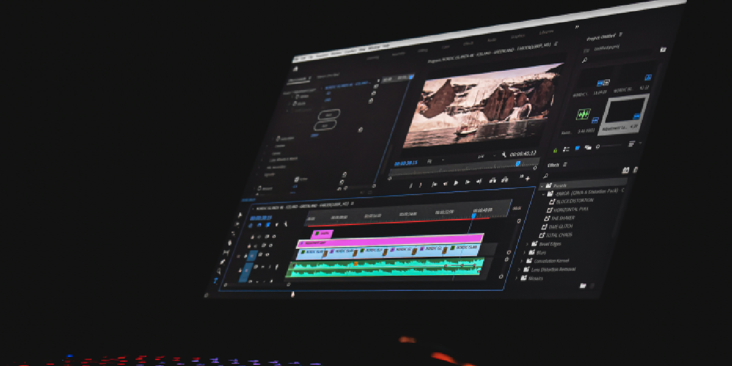Play the sequence in Program monitor
The height and width of the screenshot is (366, 732).
pyautogui.click(x=456, y=183)
